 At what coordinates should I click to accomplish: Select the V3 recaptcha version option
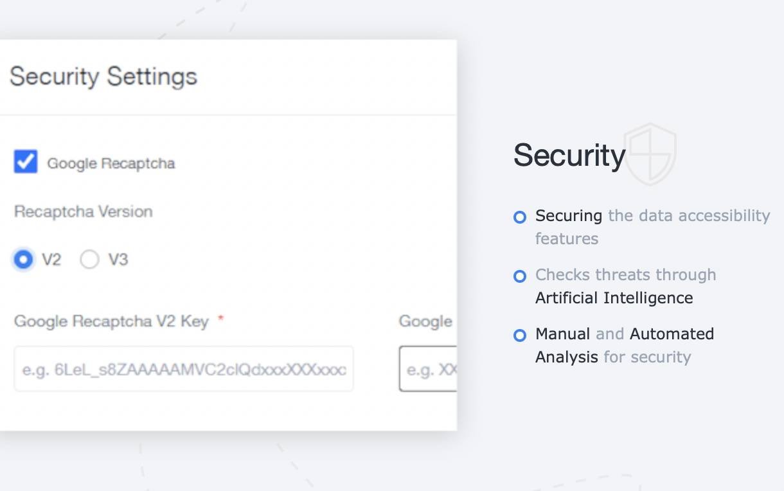[x=89, y=260]
